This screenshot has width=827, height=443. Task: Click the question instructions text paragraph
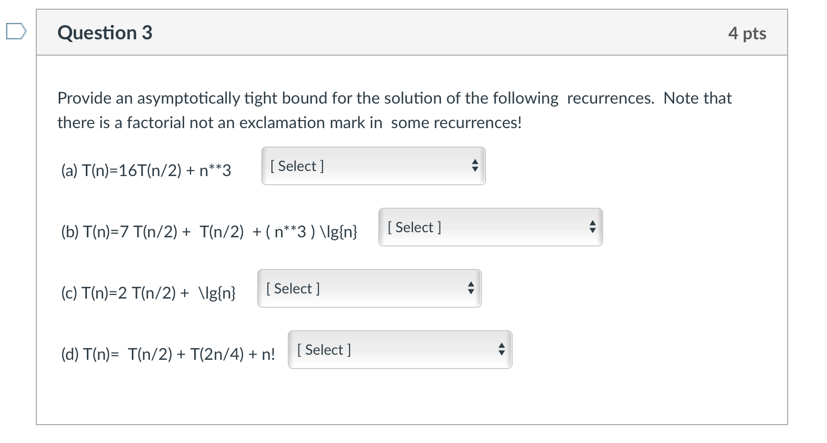pyautogui.click(x=394, y=110)
